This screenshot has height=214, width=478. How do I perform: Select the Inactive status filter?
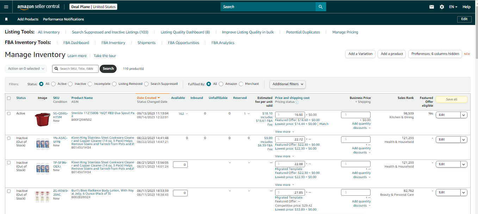pos(70,84)
